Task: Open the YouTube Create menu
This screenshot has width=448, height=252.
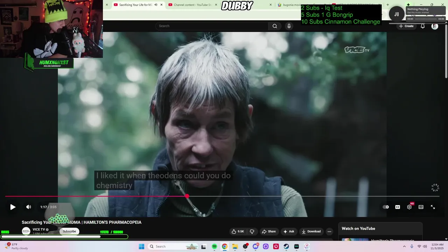Action: [x=406, y=26]
